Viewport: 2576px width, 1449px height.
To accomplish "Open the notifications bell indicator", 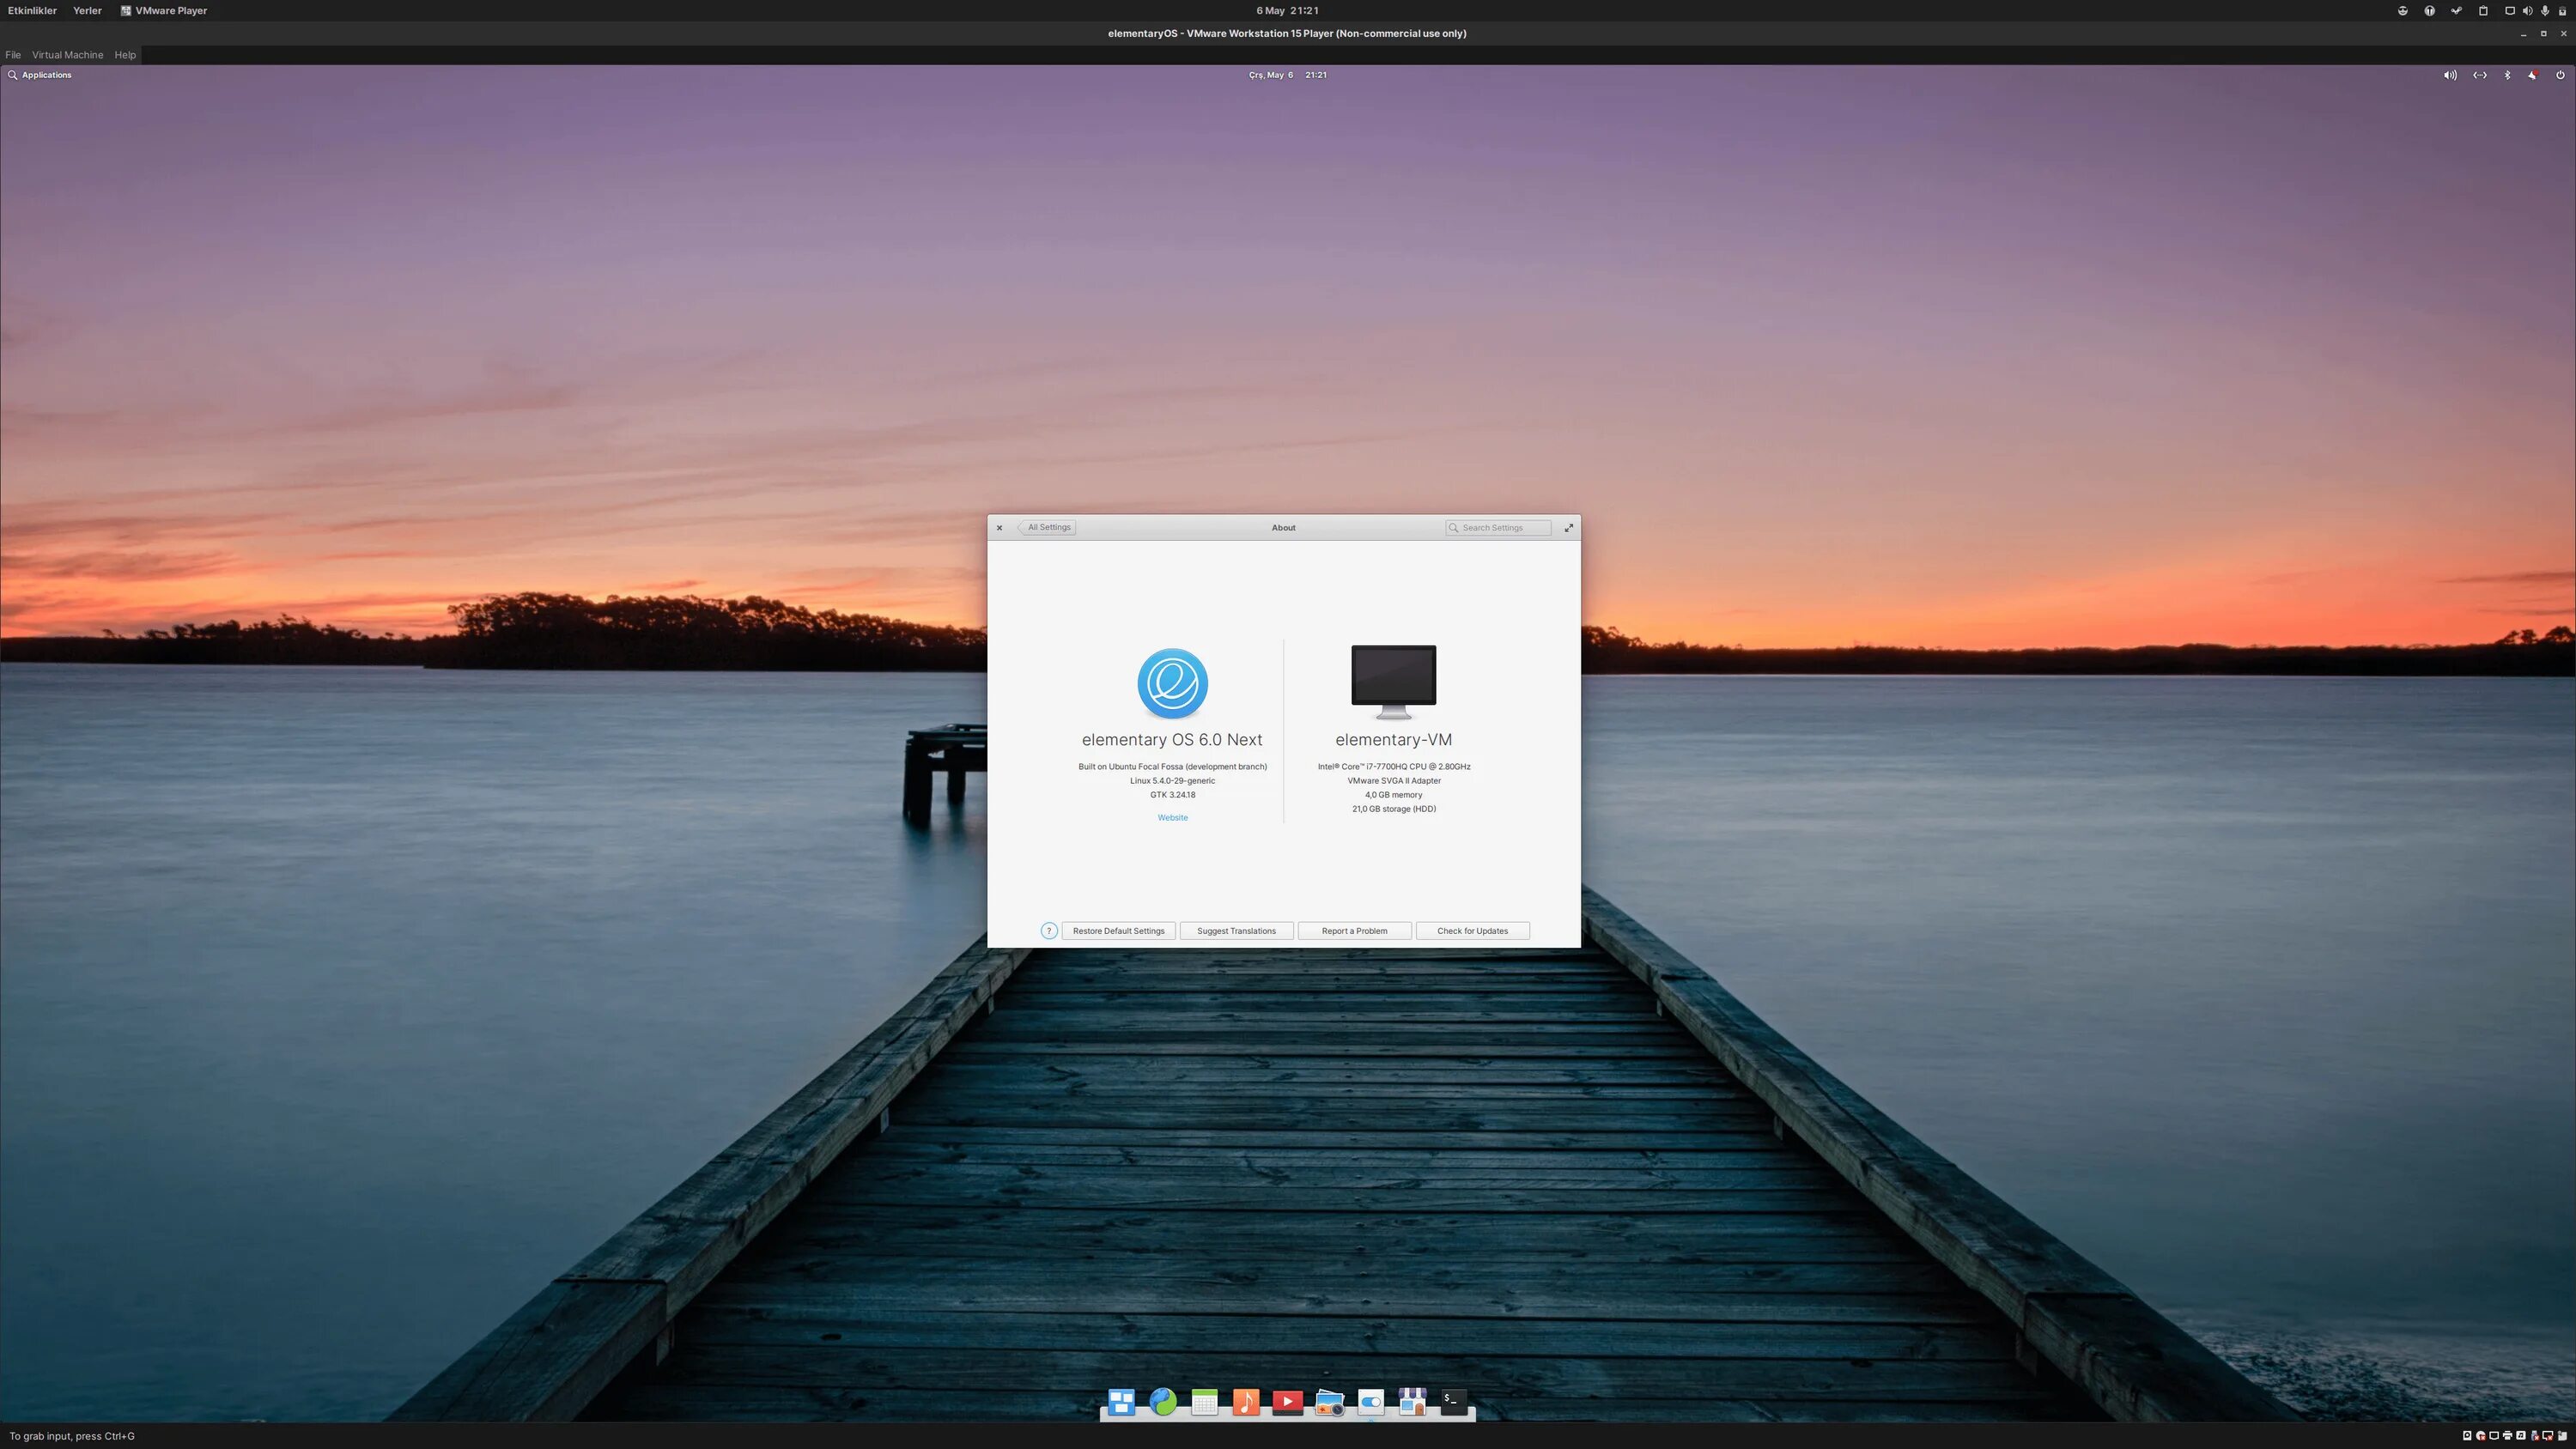I will tap(2532, 75).
